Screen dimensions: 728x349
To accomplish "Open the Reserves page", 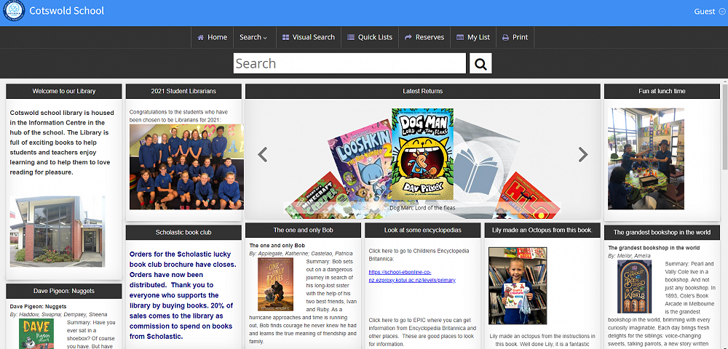I will [x=424, y=37].
